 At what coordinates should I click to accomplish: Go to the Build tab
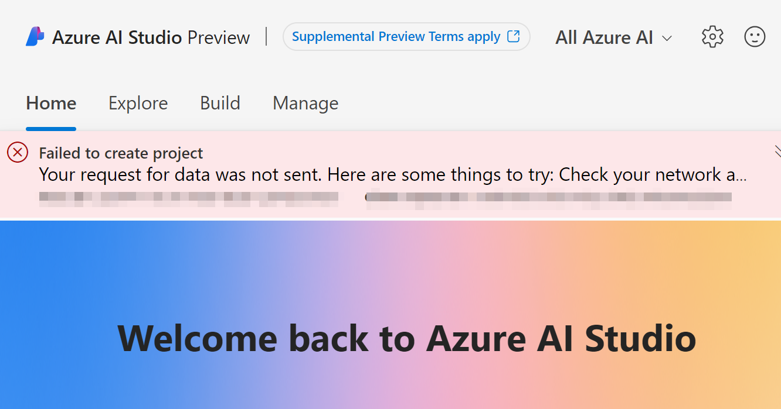[220, 104]
